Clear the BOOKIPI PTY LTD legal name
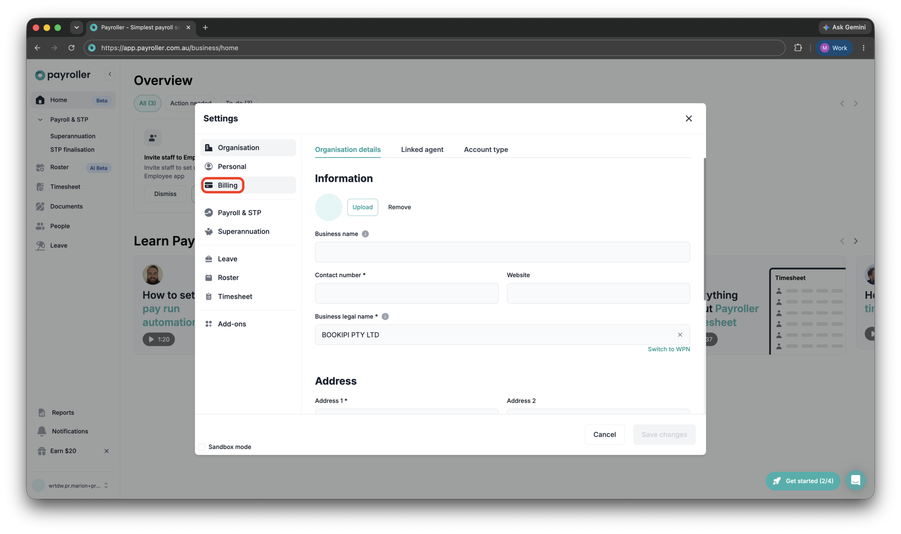The image size is (901, 534). [680, 335]
